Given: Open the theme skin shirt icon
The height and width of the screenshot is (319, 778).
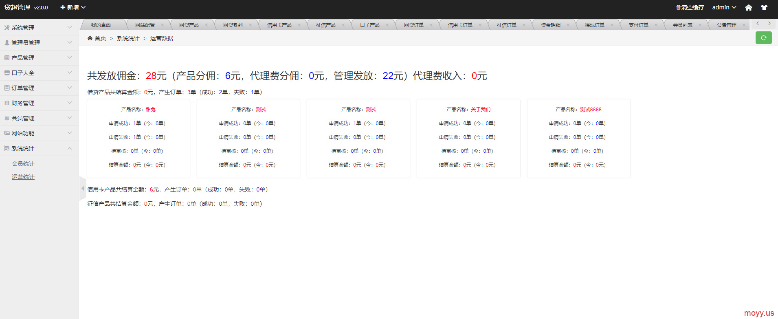Looking at the screenshot, I should pos(764,8).
